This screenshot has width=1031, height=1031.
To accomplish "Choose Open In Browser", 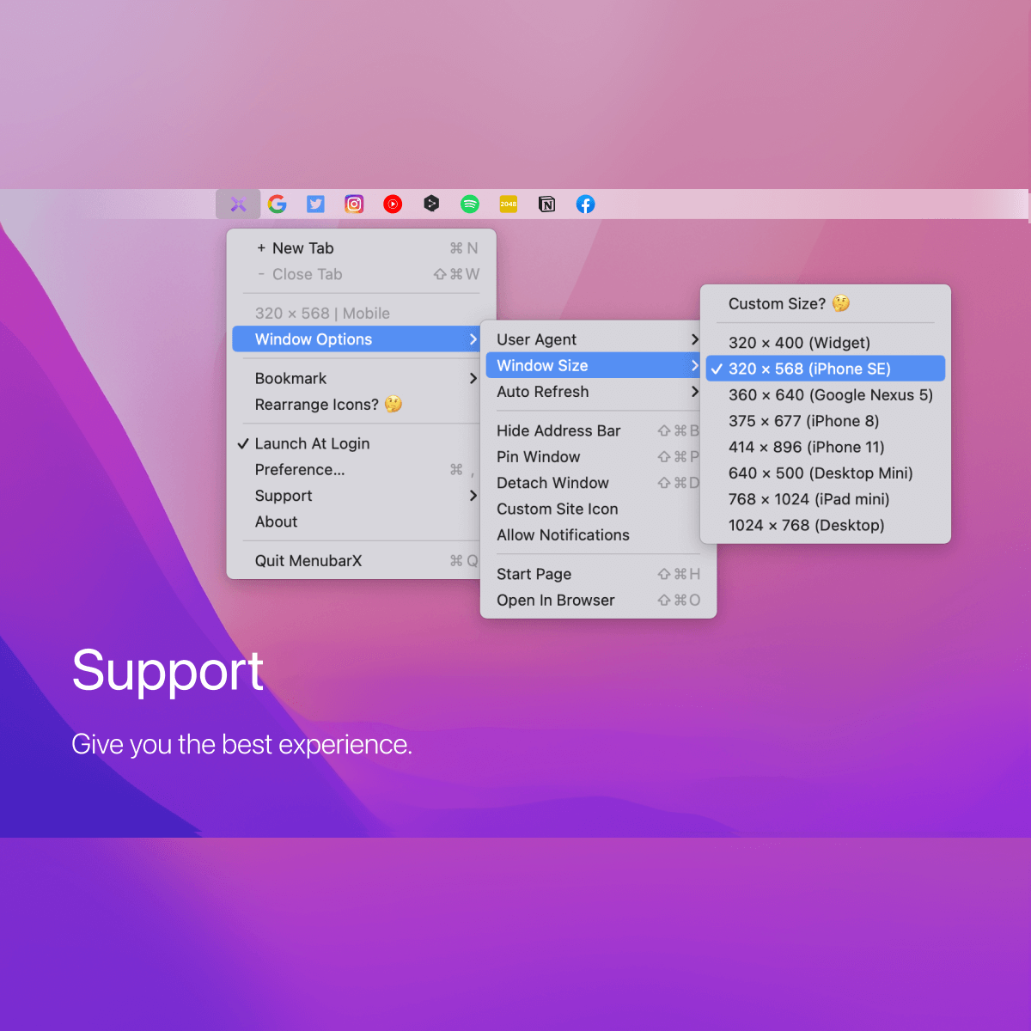I will (x=598, y=601).
